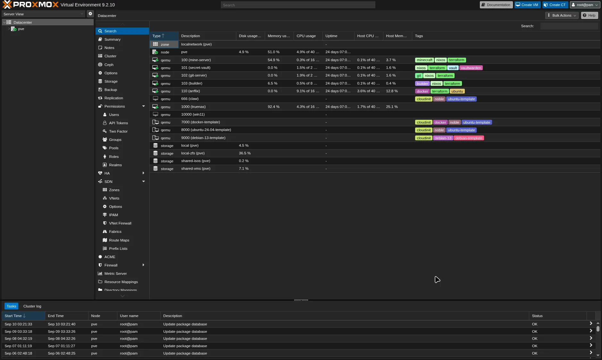Click the Backup floppy icon

click(x=100, y=90)
